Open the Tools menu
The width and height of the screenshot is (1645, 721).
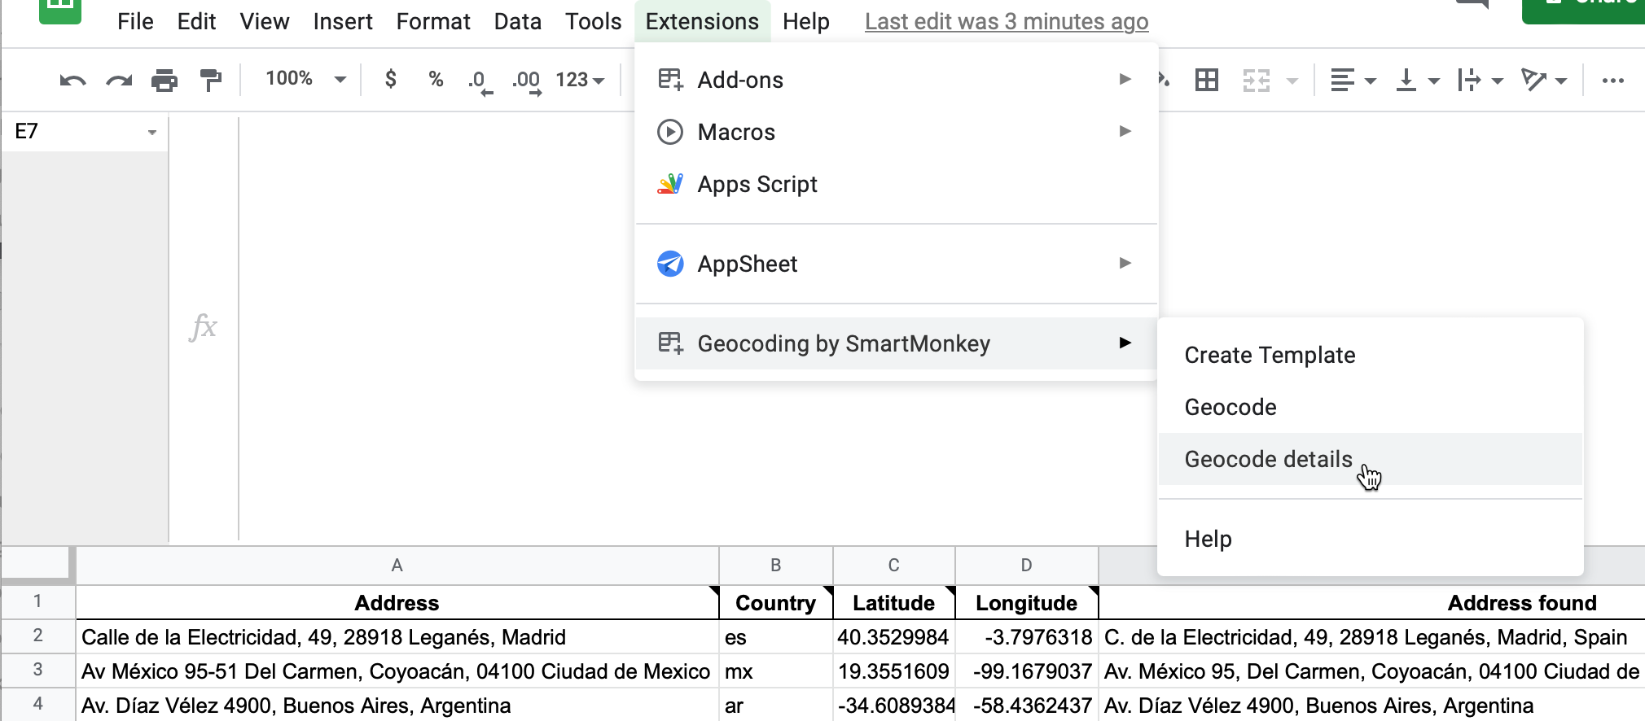pos(594,21)
